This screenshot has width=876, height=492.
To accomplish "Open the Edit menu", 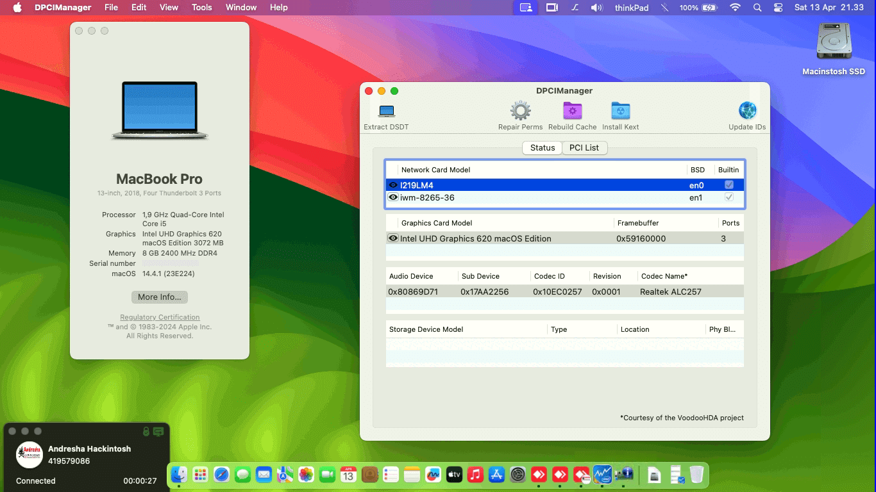I will pyautogui.click(x=139, y=8).
